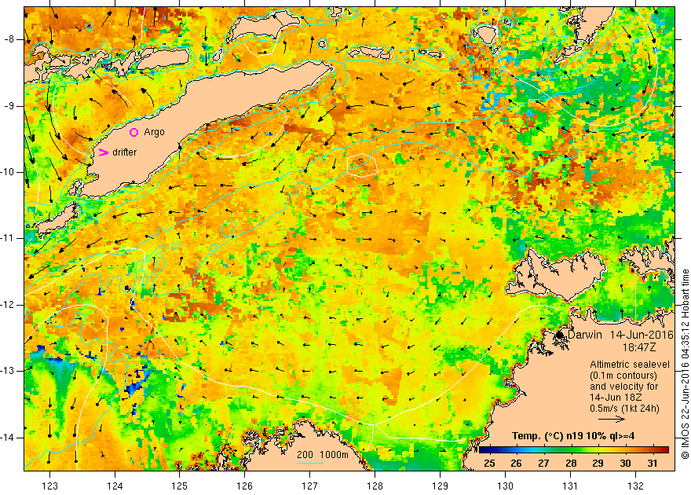Click the latitude axis label '-8'
This screenshot has width=691, height=495.
pyautogui.click(x=9, y=39)
